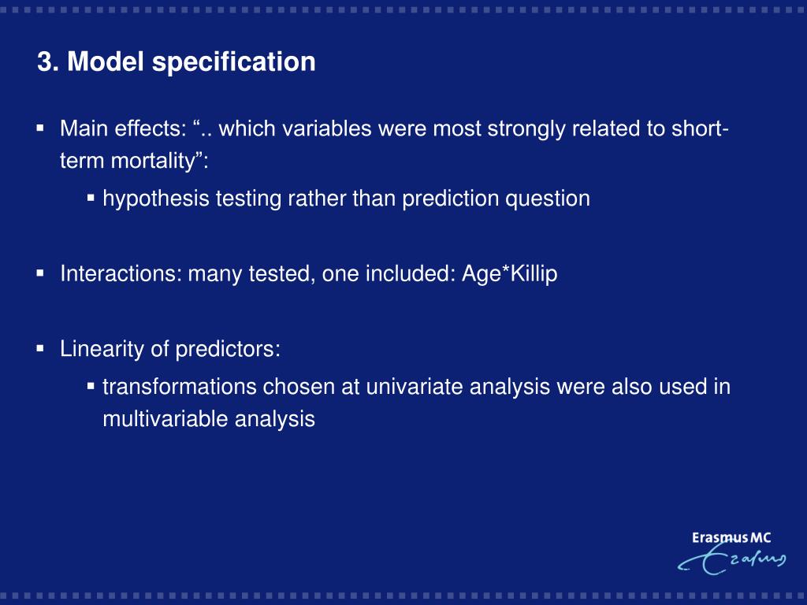Click the 'hypothesis testing' sub-bullet marker

91,198
